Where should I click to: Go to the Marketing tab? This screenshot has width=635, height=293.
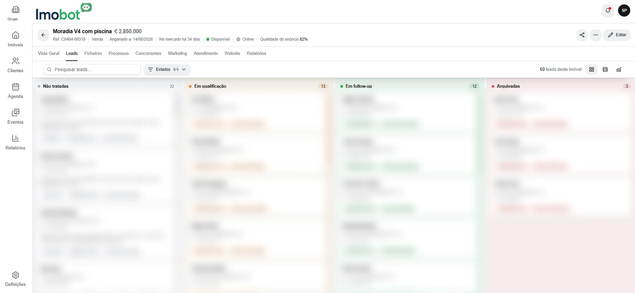point(178,54)
